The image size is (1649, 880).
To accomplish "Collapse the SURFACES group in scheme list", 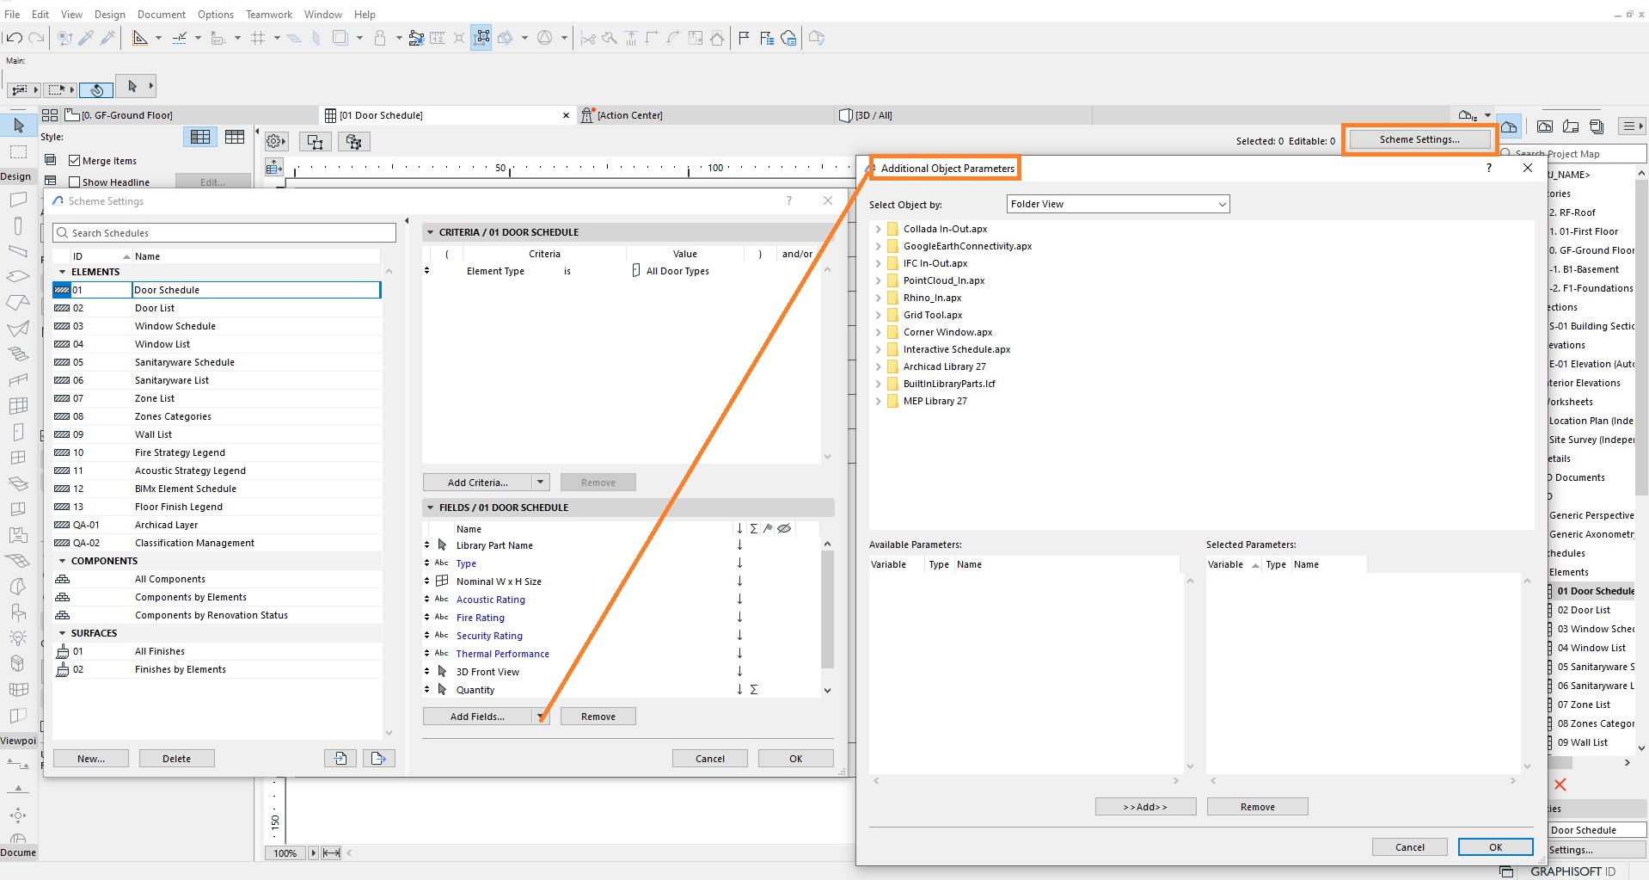I will point(62,633).
